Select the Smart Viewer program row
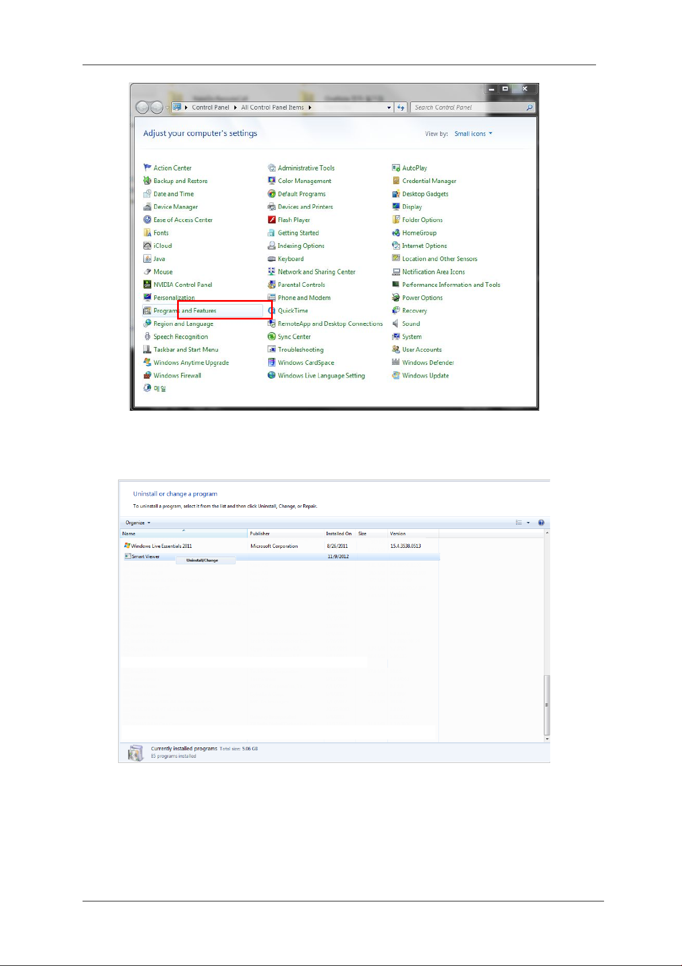 (281, 556)
